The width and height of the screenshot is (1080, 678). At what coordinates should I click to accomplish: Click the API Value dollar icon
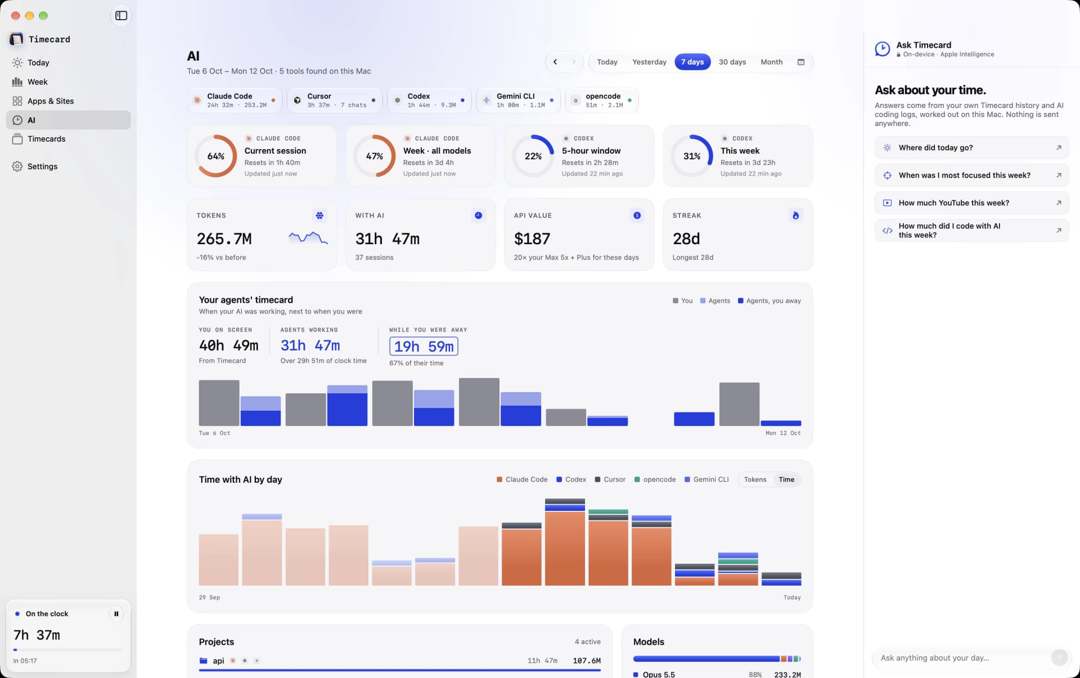(x=637, y=215)
